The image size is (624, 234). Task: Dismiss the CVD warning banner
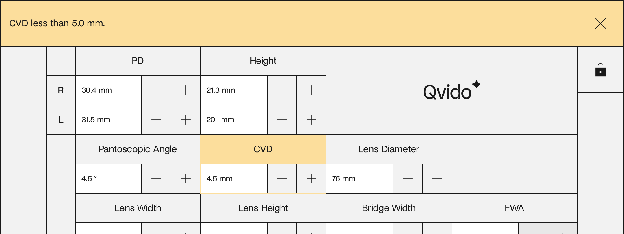point(600,23)
